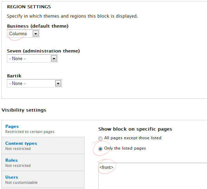207x189 pixels.
Task: Click 'Restricted to certain pages' summary
Action: point(30,132)
